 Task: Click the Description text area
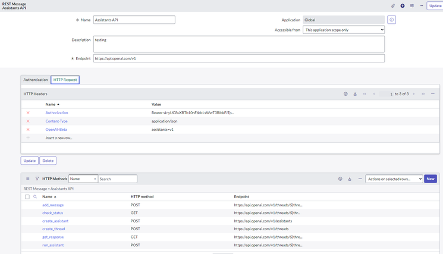pos(239,44)
